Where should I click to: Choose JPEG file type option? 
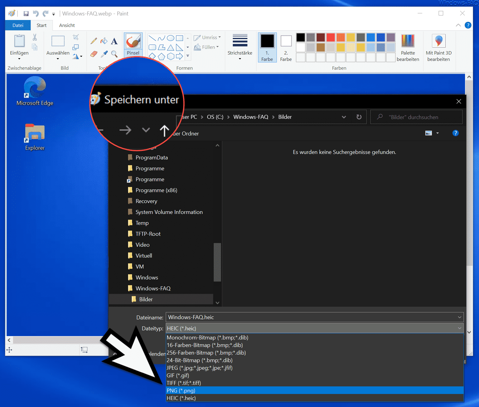point(315,368)
